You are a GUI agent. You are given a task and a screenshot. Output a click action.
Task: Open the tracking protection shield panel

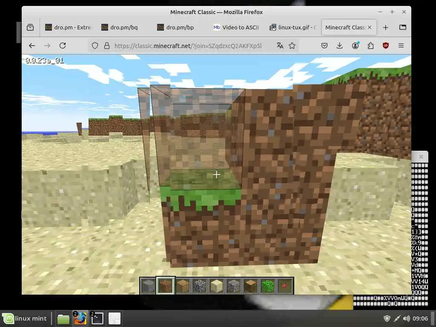95,46
